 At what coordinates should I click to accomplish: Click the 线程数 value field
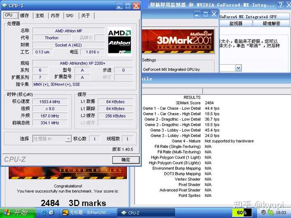pyautogui.click(x=127, y=138)
